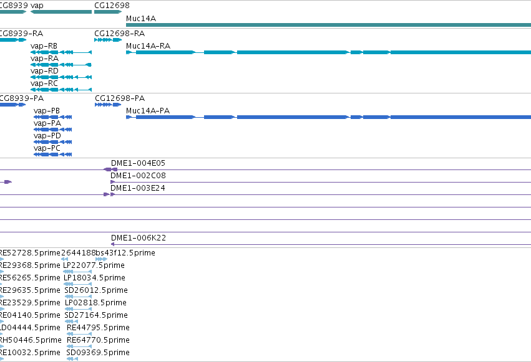The width and height of the screenshot is (531, 362).
Task: Click the Muc14A-PA protein label
Action: point(148,111)
